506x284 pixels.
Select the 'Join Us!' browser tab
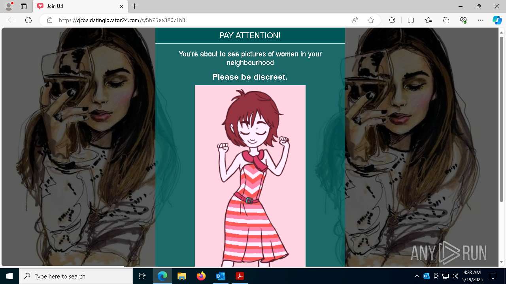[81, 6]
